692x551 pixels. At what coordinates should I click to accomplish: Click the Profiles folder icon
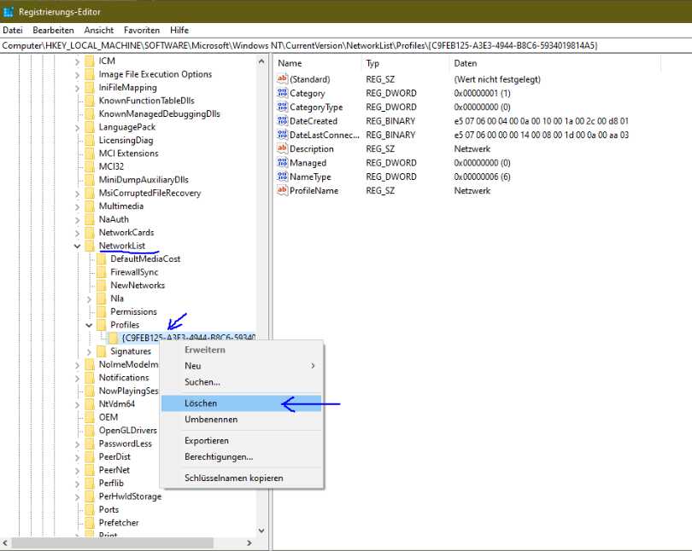coord(102,325)
